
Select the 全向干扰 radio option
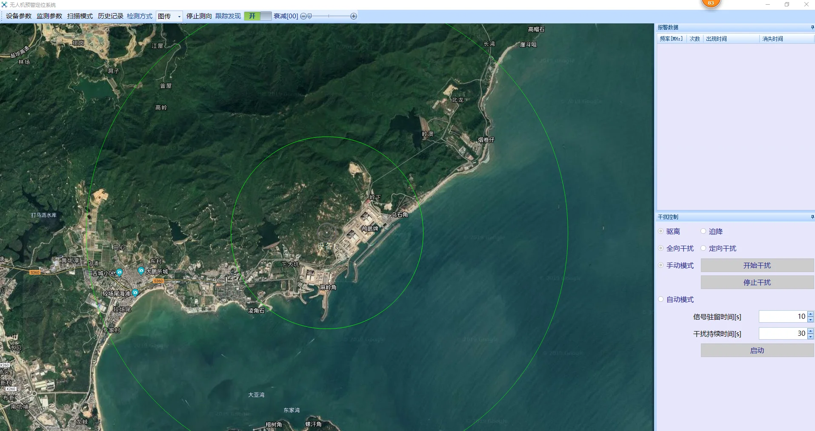pyautogui.click(x=661, y=248)
